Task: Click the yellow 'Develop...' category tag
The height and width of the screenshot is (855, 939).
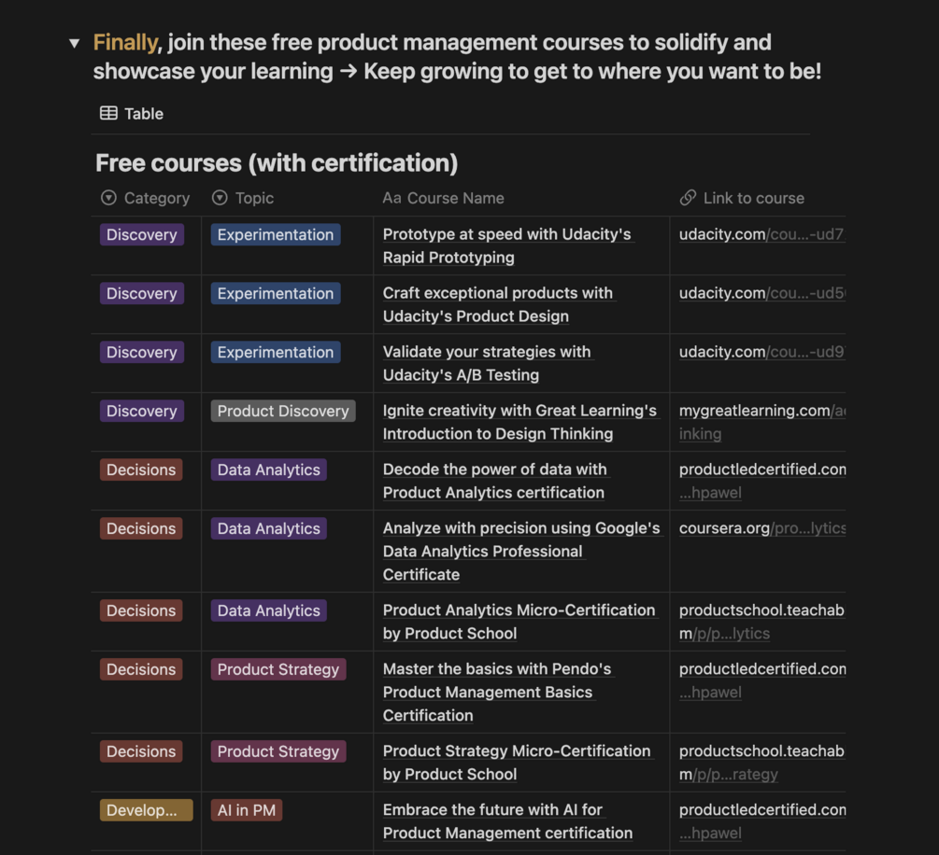Action: 146,810
